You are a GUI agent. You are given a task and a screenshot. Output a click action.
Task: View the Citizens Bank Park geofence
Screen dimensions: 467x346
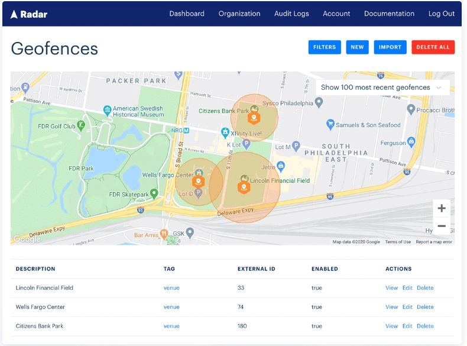click(x=392, y=326)
